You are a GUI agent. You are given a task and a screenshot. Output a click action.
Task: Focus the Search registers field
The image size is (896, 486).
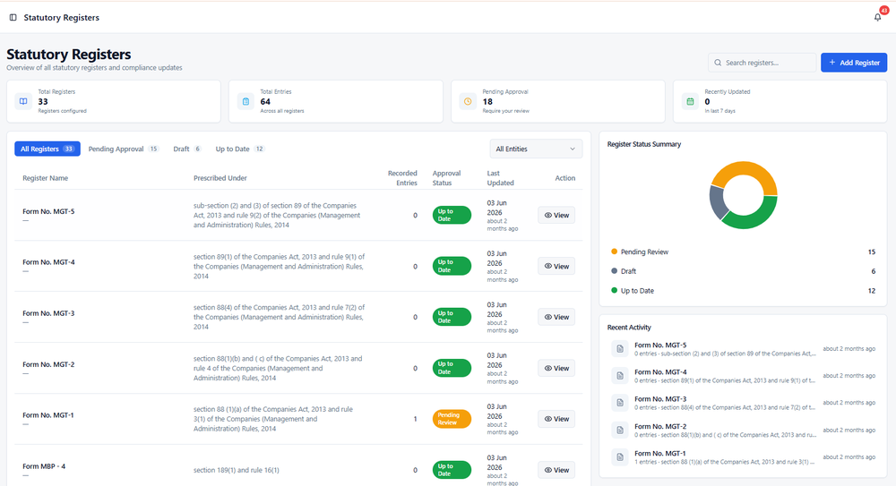[762, 63]
